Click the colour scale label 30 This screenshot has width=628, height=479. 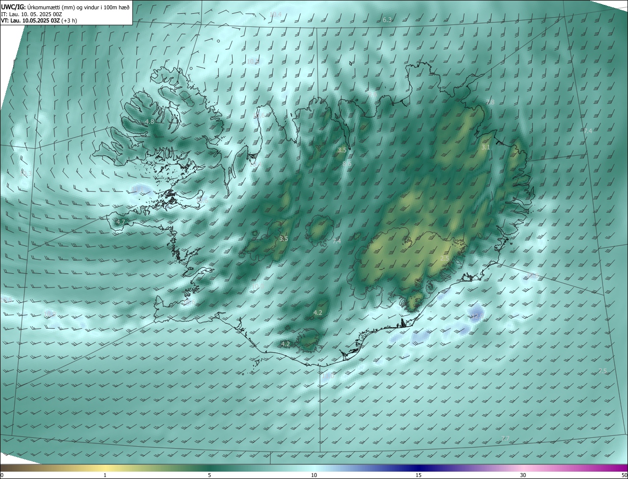(x=523, y=475)
